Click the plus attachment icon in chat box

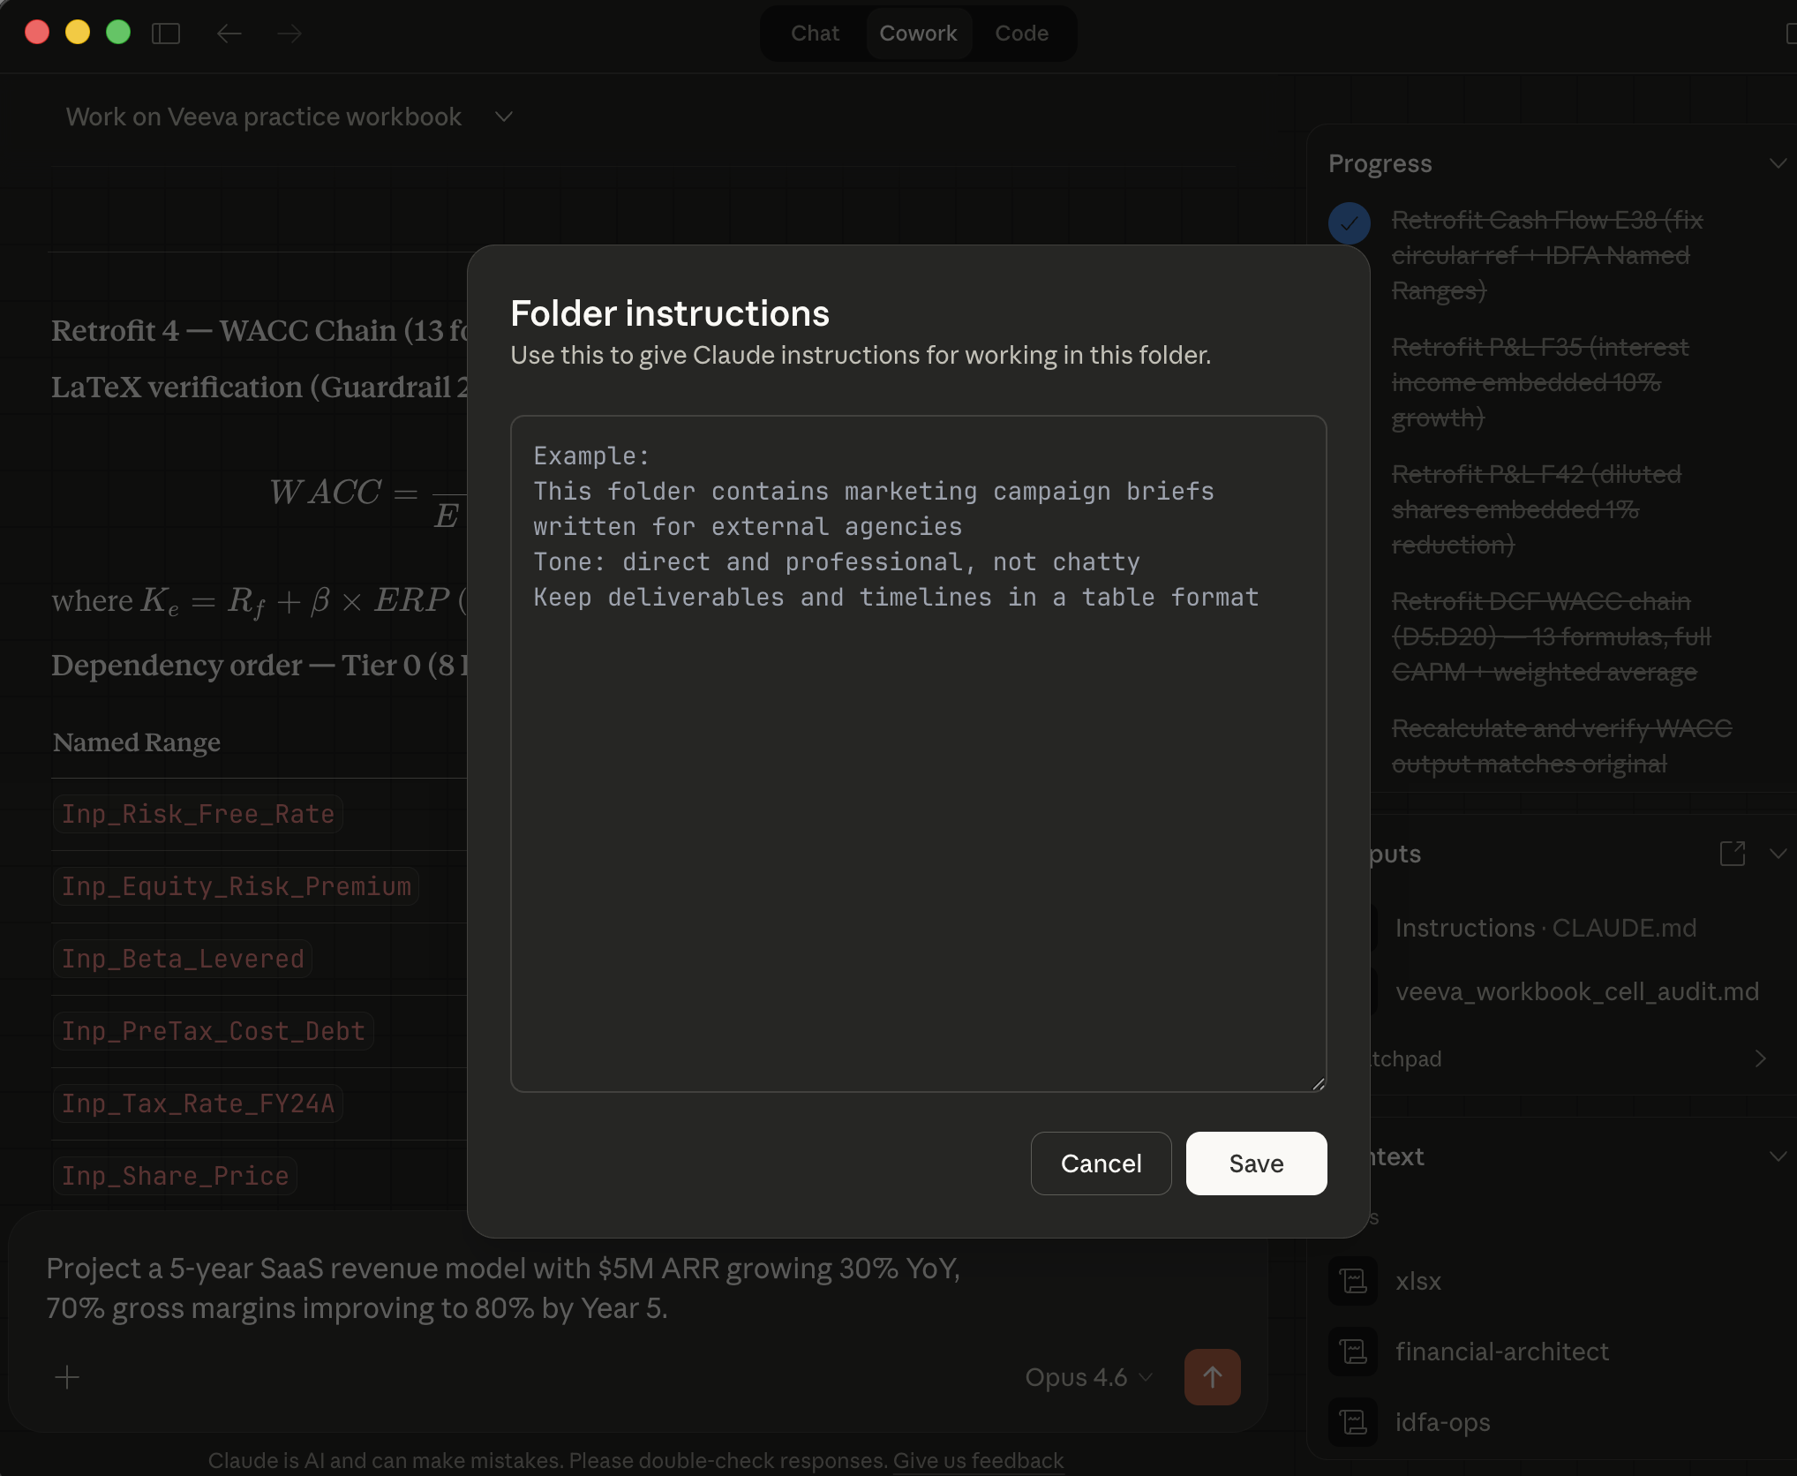click(67, 1377)
